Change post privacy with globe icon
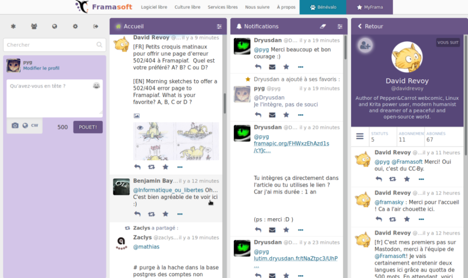 pyautogui.click(x=25, y=125)
